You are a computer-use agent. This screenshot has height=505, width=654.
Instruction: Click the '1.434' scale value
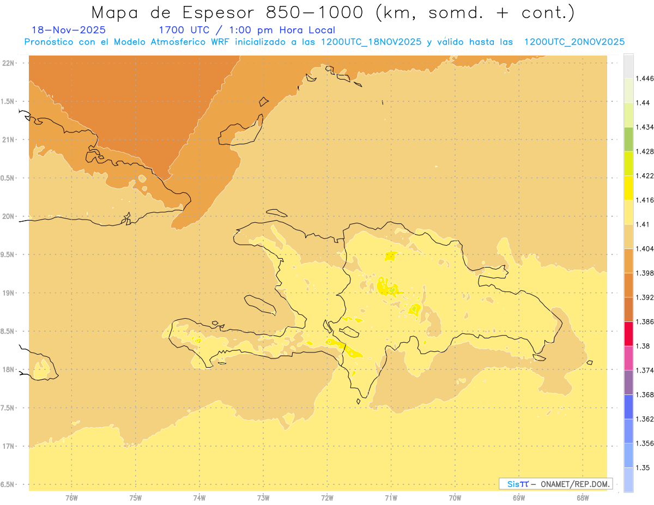644,127
